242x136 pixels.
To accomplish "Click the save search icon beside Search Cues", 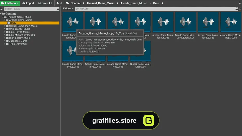I will (x=240, y=9).
